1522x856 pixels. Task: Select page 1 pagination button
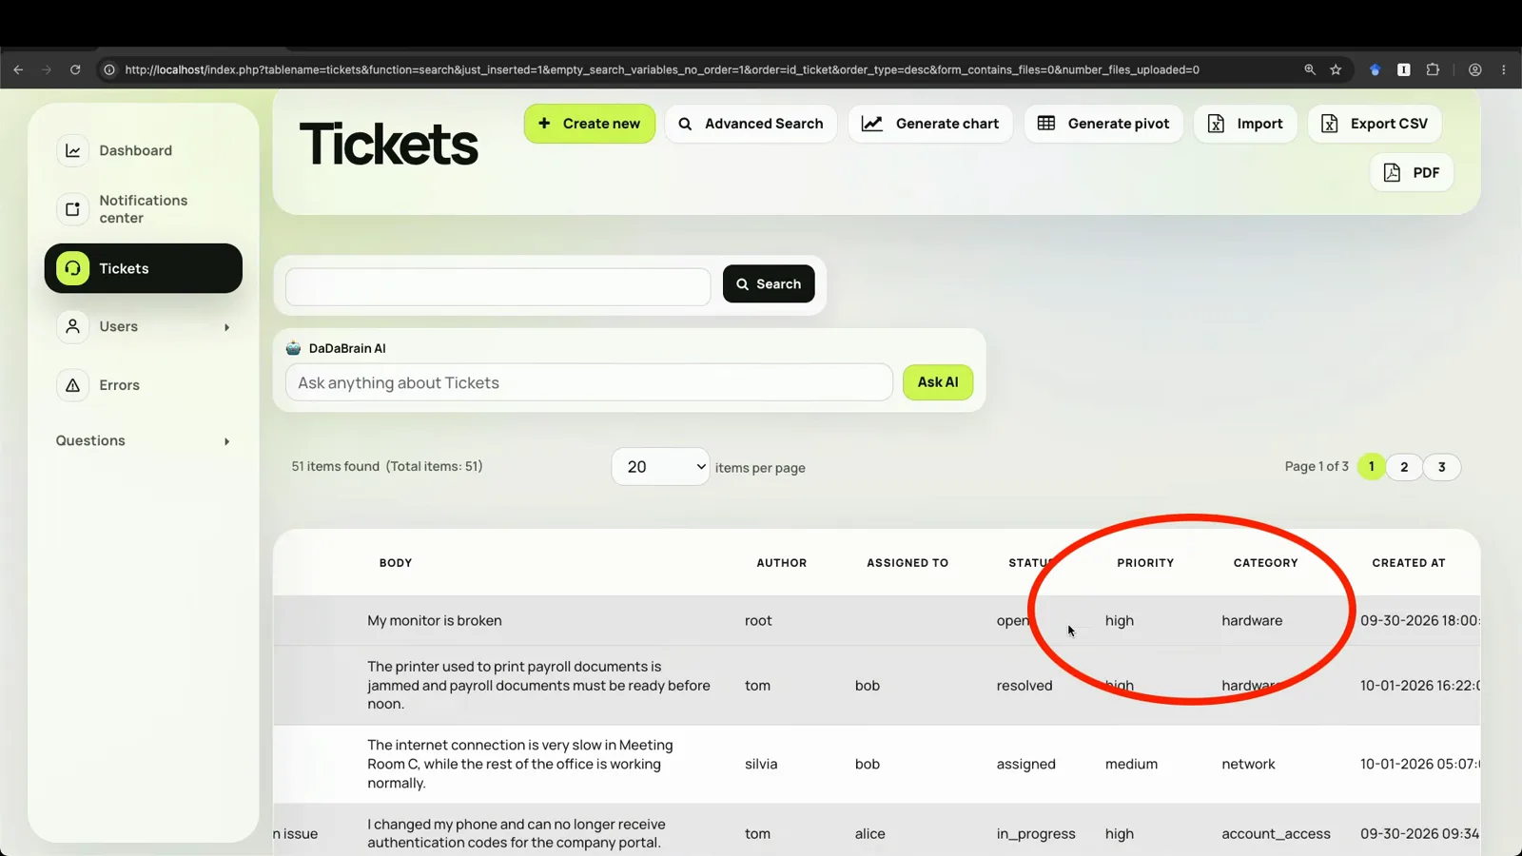click(1372, 467)
